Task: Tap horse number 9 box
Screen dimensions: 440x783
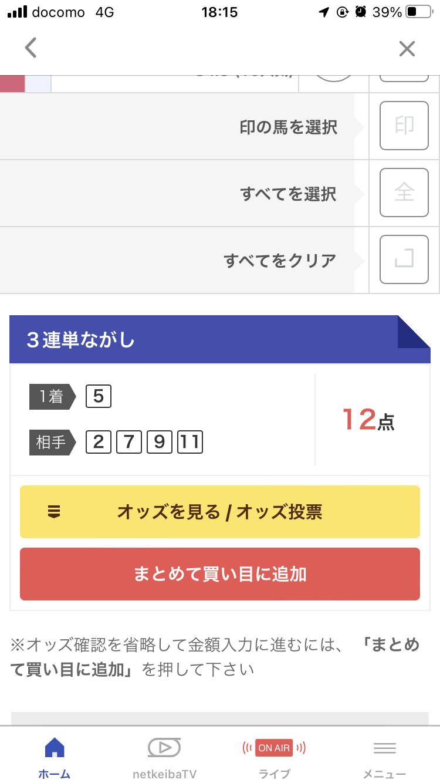Action: click(x=160, y=441)
